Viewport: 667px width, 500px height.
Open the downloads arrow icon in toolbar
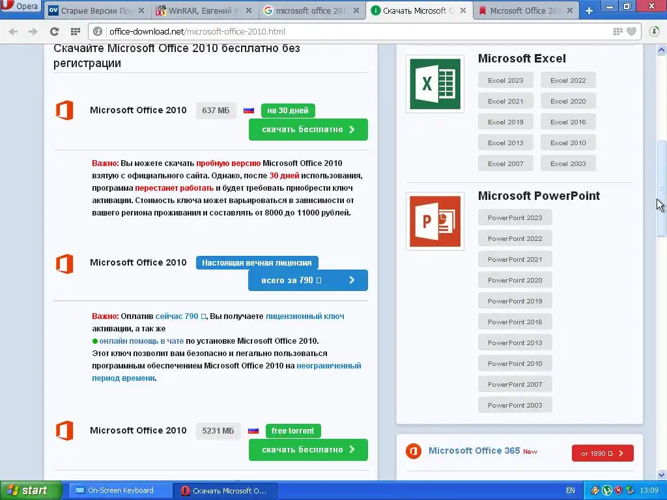click(x=654, y=31)
